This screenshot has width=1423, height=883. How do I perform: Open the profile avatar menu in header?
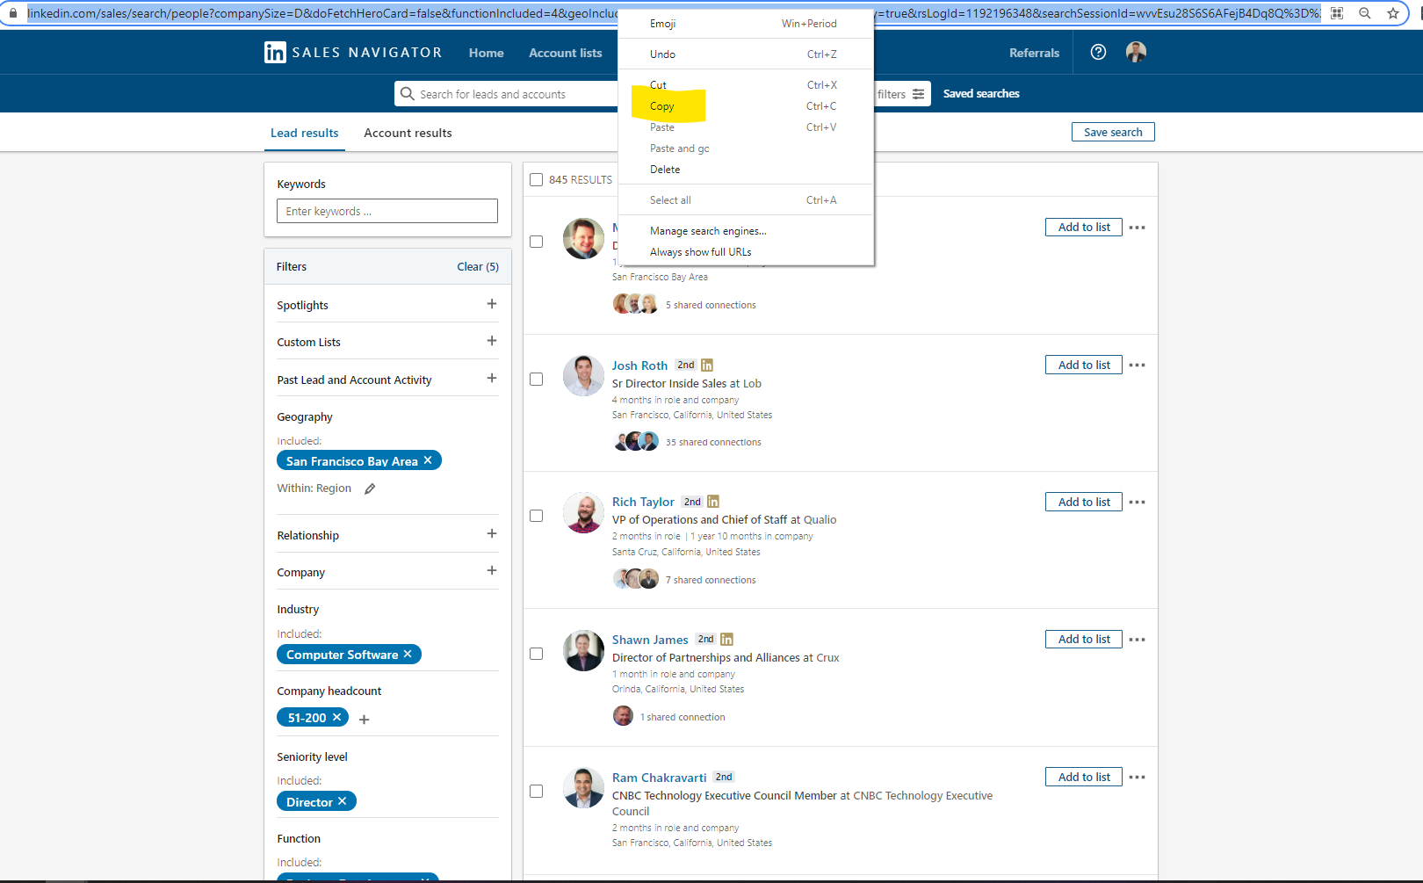tap(1136, 52)
